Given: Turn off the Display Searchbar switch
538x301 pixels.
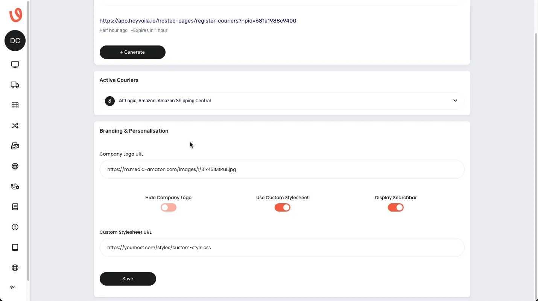Looking at the screenshot, I should coord(396,207).
